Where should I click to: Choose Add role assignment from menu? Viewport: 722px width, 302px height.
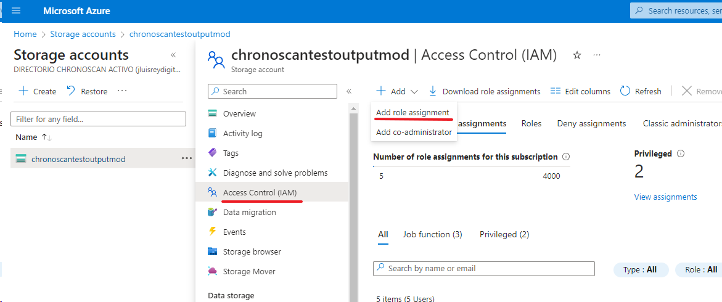pyautogui.click(x=412, y=112)
